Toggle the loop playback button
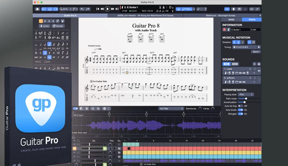The height and width of the screenshot is (166, 288). click(178, 9)
